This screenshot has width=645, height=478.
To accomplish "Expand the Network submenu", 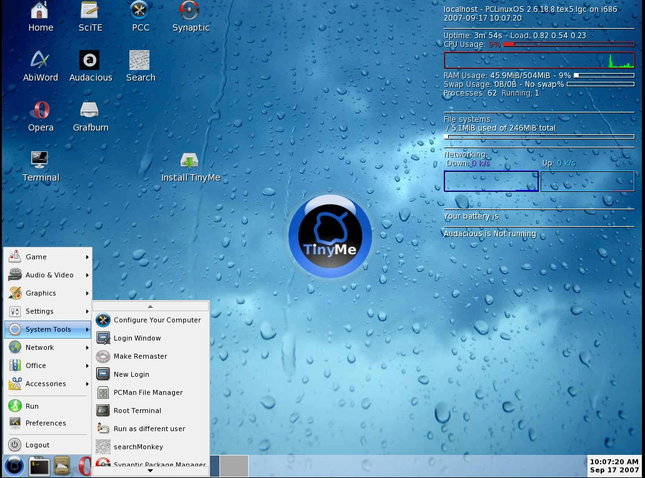I will pos(47,347).
